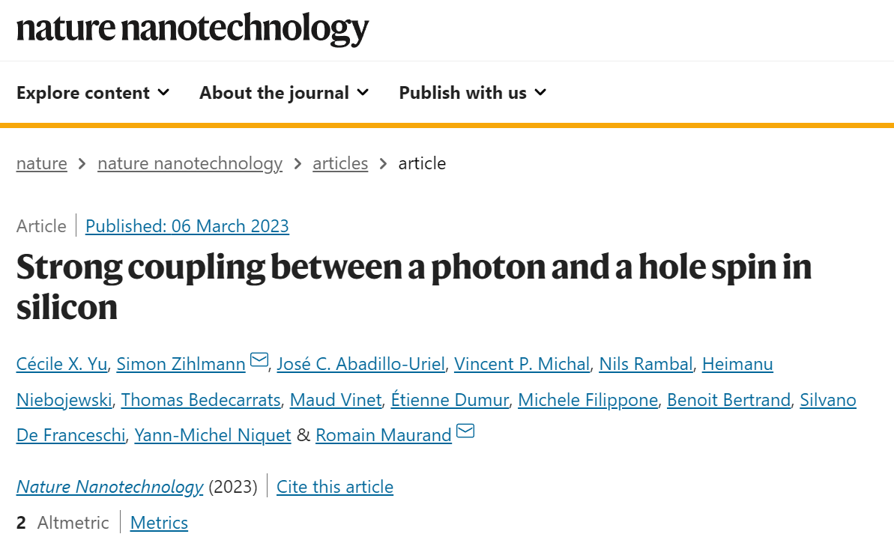Click the italic Nature Nanotechnology journal link
Image resolution: width=894 pixels, height=543 pixels.
tap(109, 487)
